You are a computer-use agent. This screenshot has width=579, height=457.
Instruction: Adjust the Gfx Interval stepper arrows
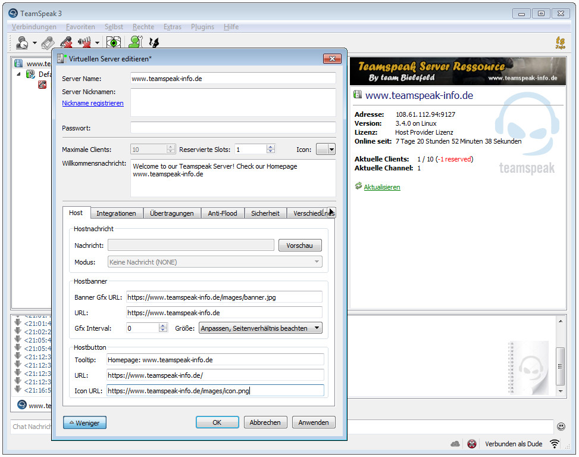163,328
